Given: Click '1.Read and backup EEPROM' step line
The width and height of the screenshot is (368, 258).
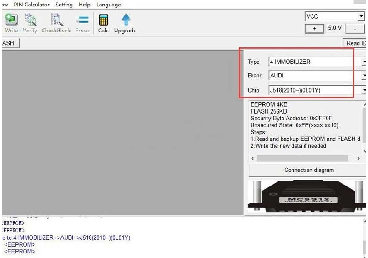Looking at the screenshot, I should point(305,139).
